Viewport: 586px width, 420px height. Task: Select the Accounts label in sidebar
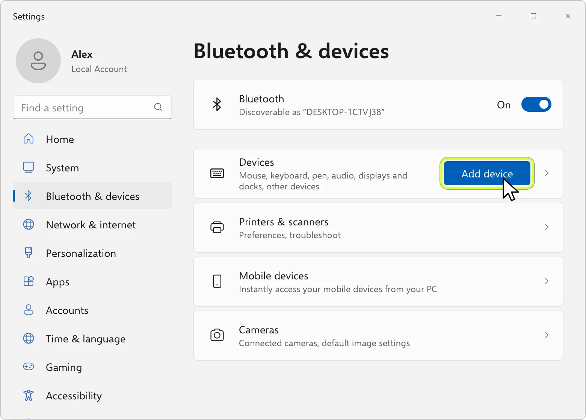(x=67, y=310)
